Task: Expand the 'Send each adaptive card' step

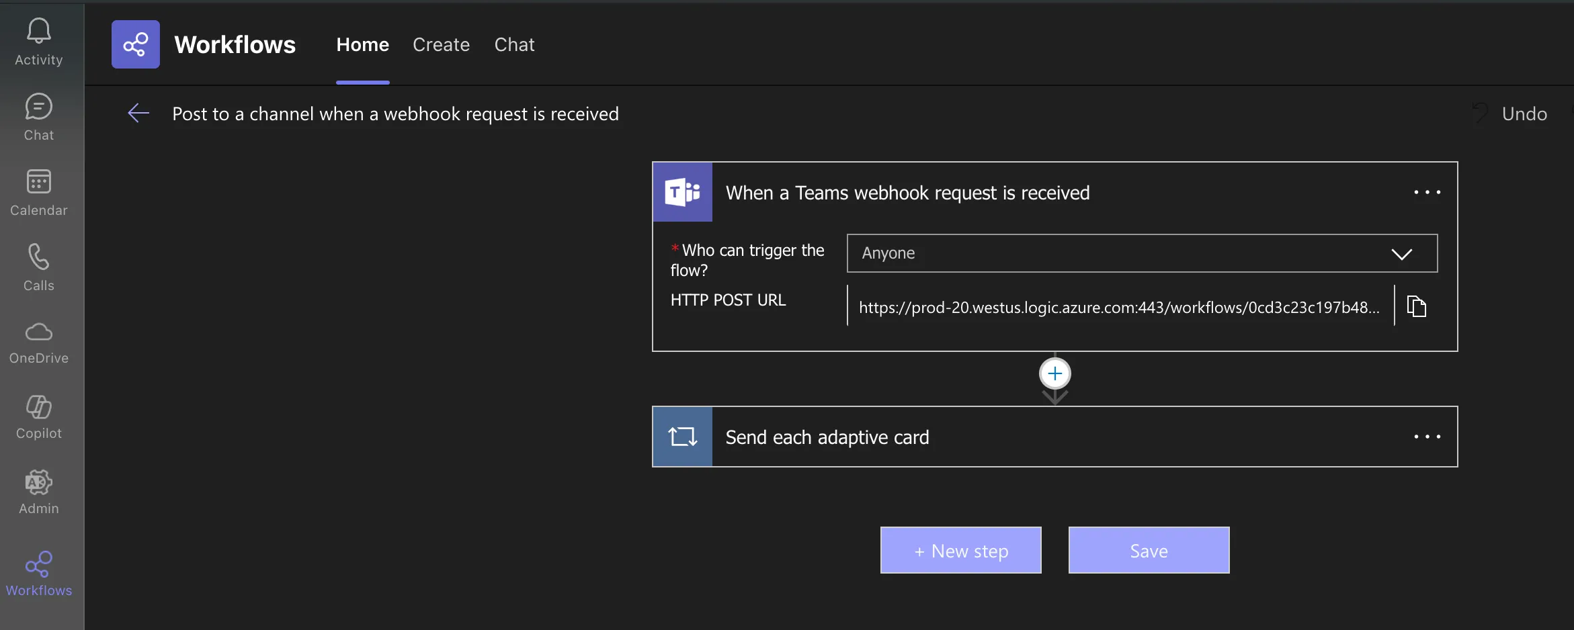Action: pos(827,437)
